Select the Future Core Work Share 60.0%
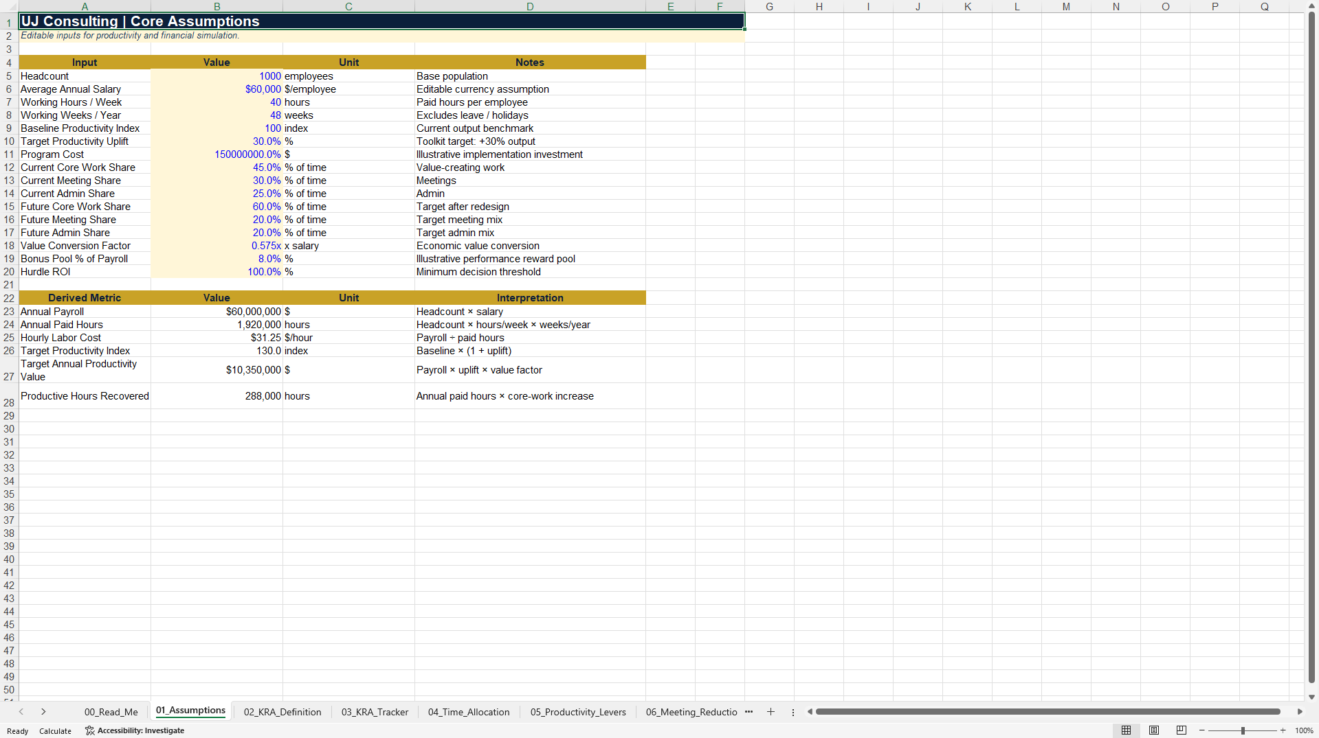 pyautogui.click(x=217, y=207)
